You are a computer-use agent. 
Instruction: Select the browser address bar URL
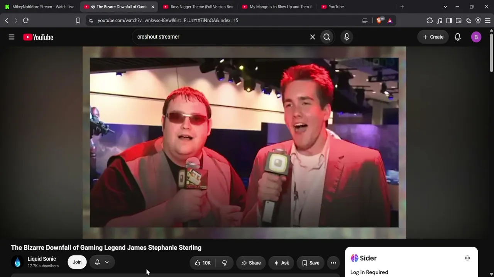(x=168, y=20)
